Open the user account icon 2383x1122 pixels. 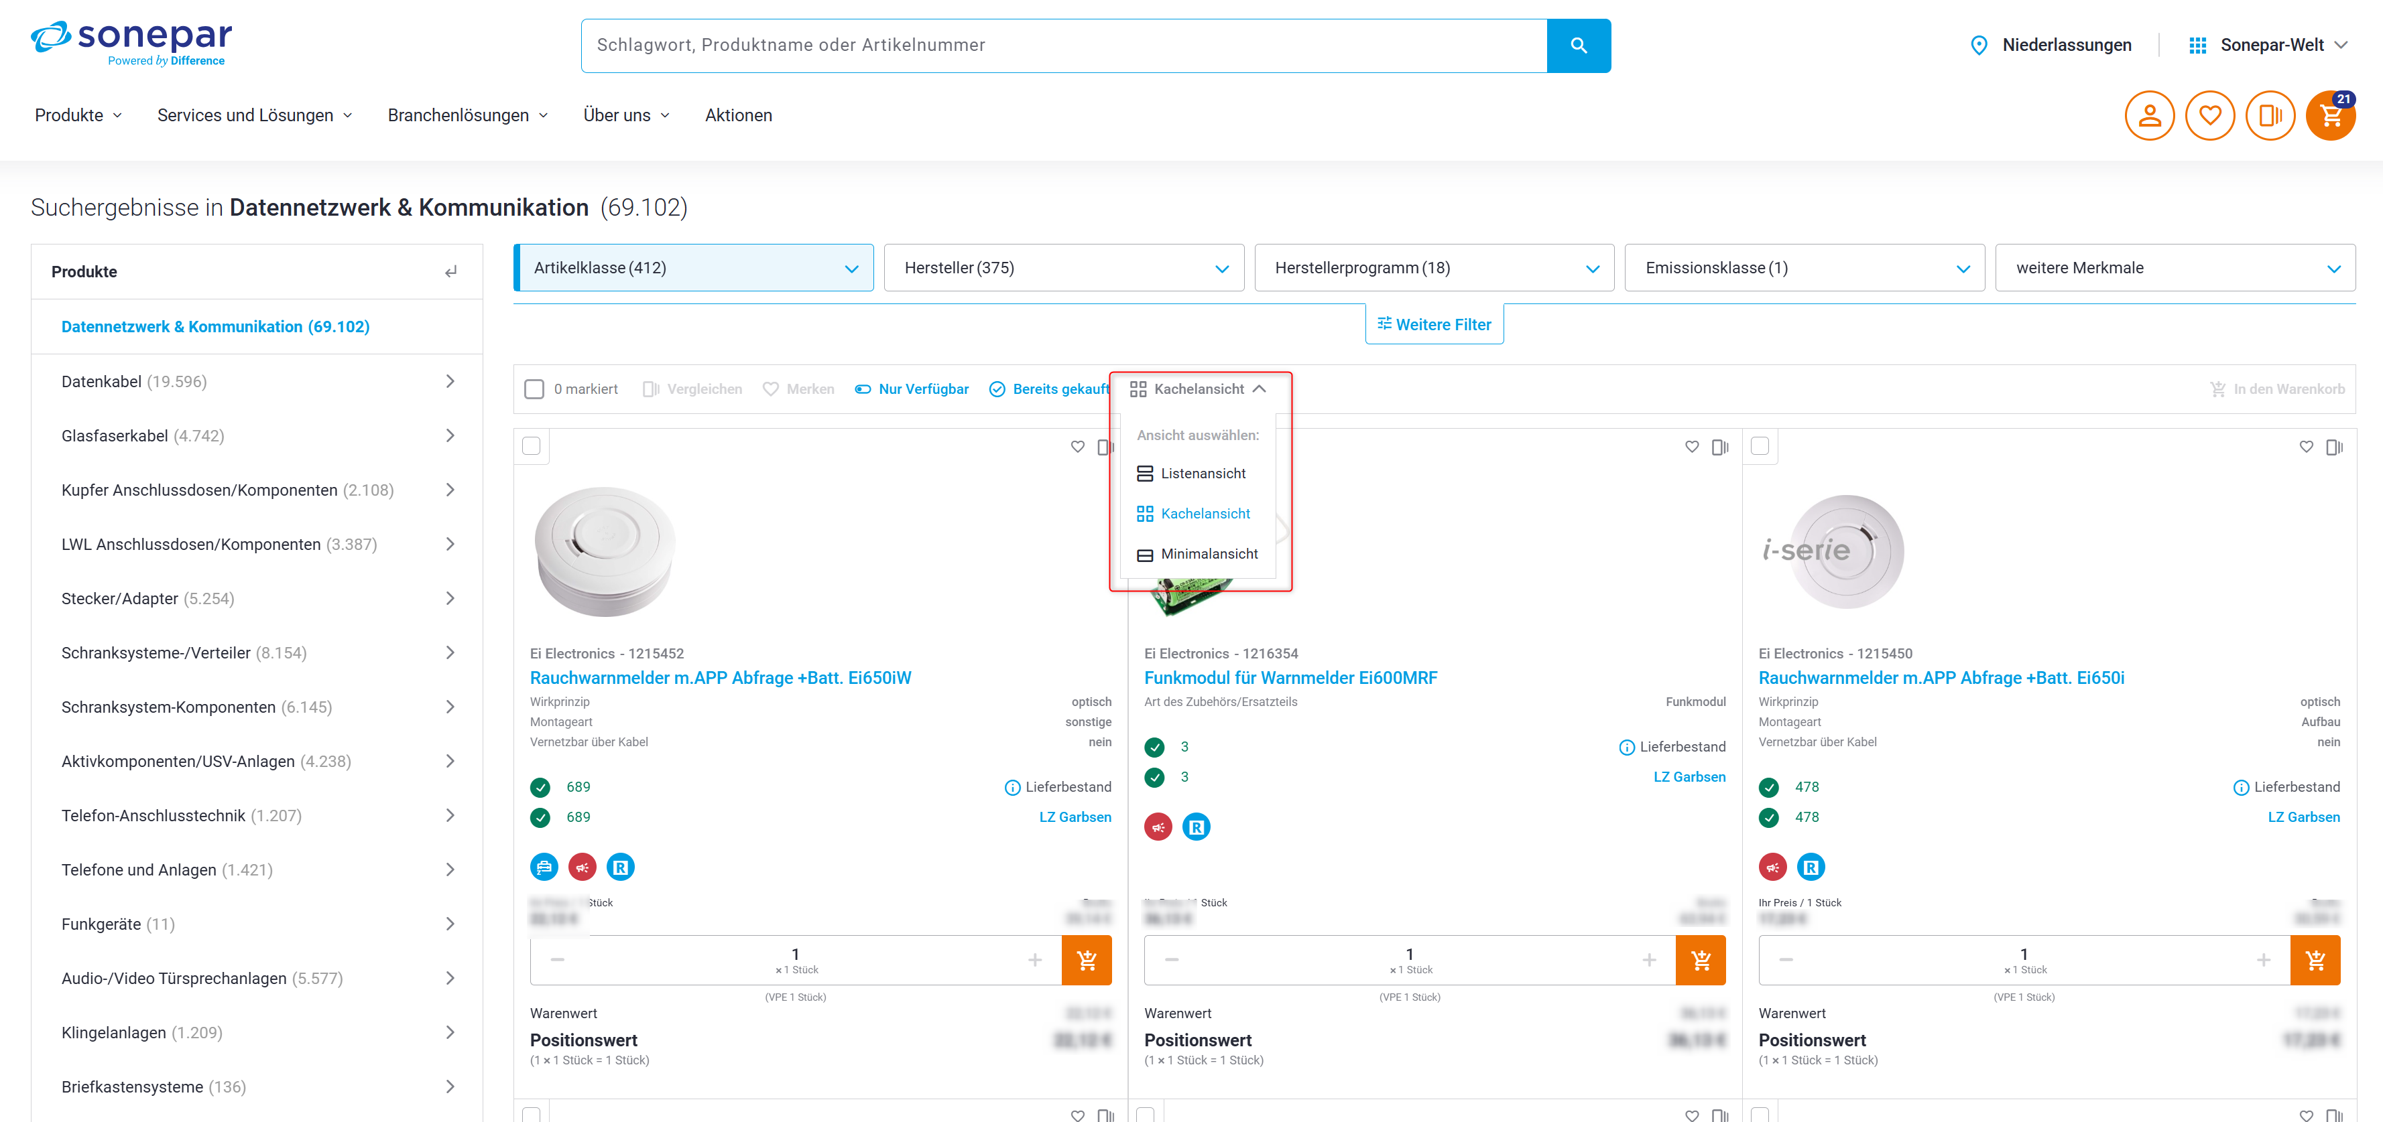tap(2149, 115)
